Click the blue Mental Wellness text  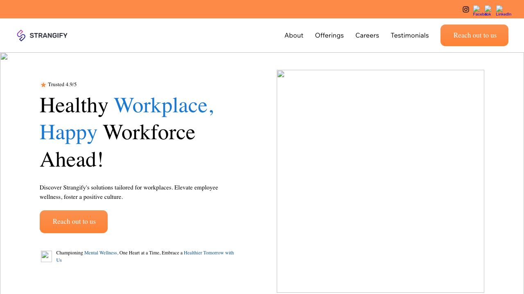[101, 253]
